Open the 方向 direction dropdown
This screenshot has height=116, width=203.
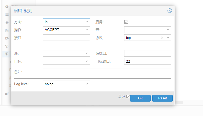tap(87, 22)
